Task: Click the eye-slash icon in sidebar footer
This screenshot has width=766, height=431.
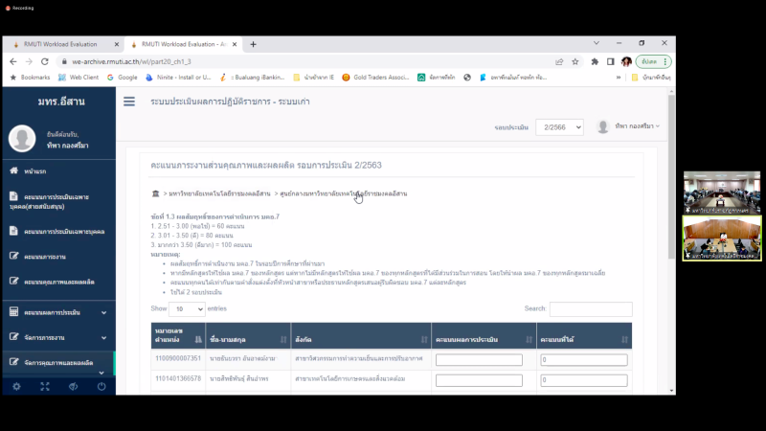Action: click(73, 386)
